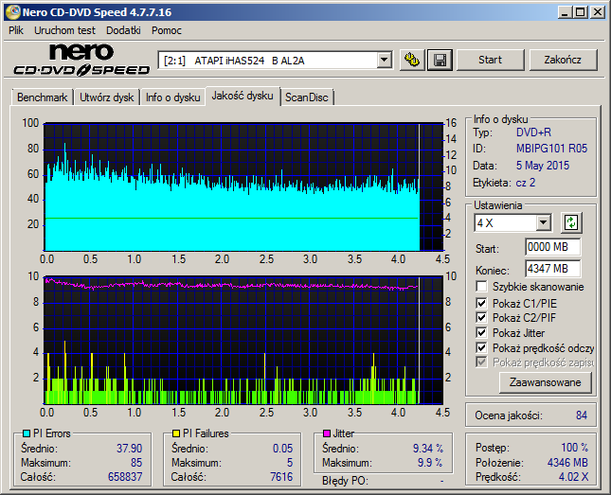
Task: Switch to the Utwórz dysk tab
Action: coord(106,97)
